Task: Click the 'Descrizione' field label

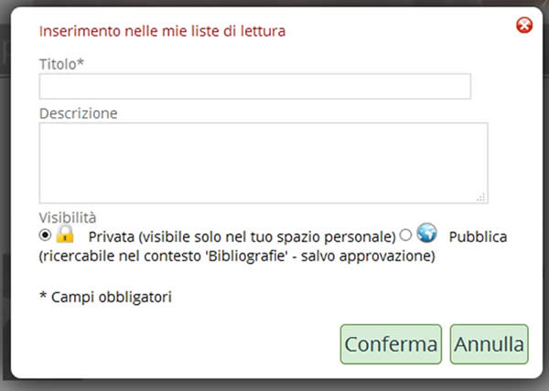Action: (78, 114)
